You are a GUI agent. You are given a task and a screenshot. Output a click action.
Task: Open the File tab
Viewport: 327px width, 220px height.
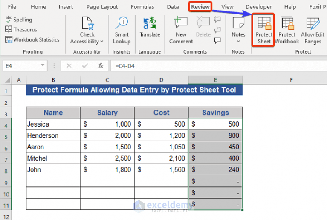(x=12, y=7)
